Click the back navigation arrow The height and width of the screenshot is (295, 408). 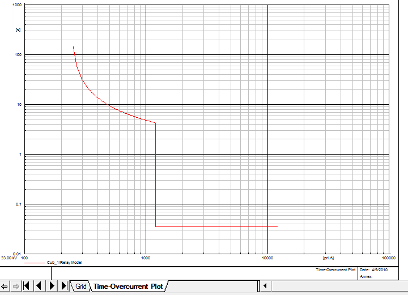point(5,286)
